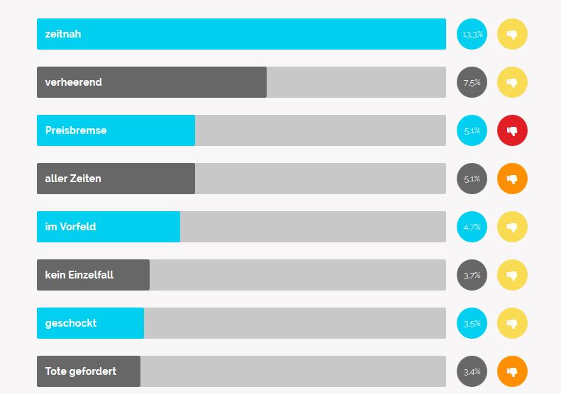This screenshot has height=394, width=561.
Task: Click the aller Zeiten bar
Action: 242,179
